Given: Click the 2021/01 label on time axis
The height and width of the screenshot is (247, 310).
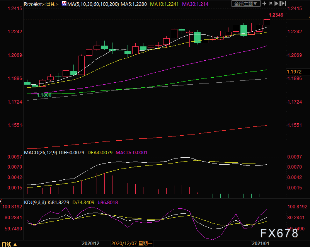Looking at the screenshot, I should [260, 244].
